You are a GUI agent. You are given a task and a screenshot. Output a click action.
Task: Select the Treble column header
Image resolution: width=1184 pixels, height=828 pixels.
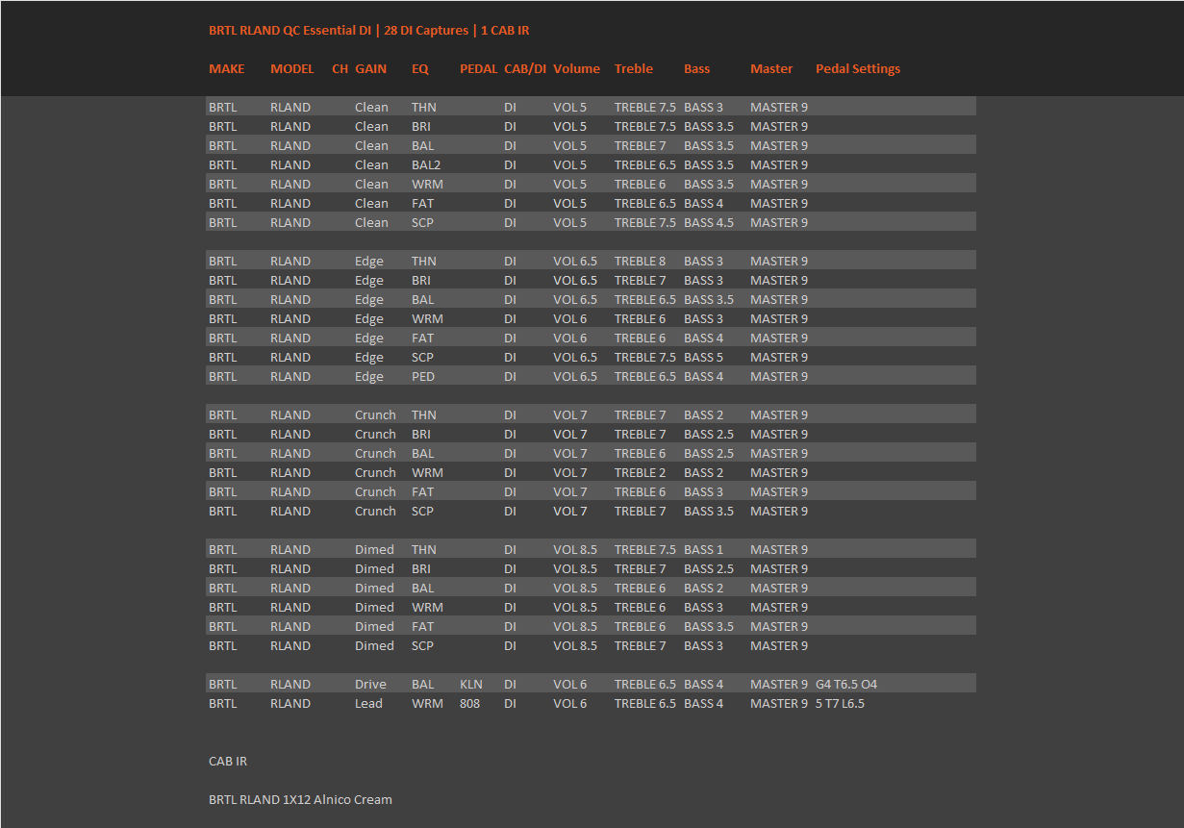634,68
